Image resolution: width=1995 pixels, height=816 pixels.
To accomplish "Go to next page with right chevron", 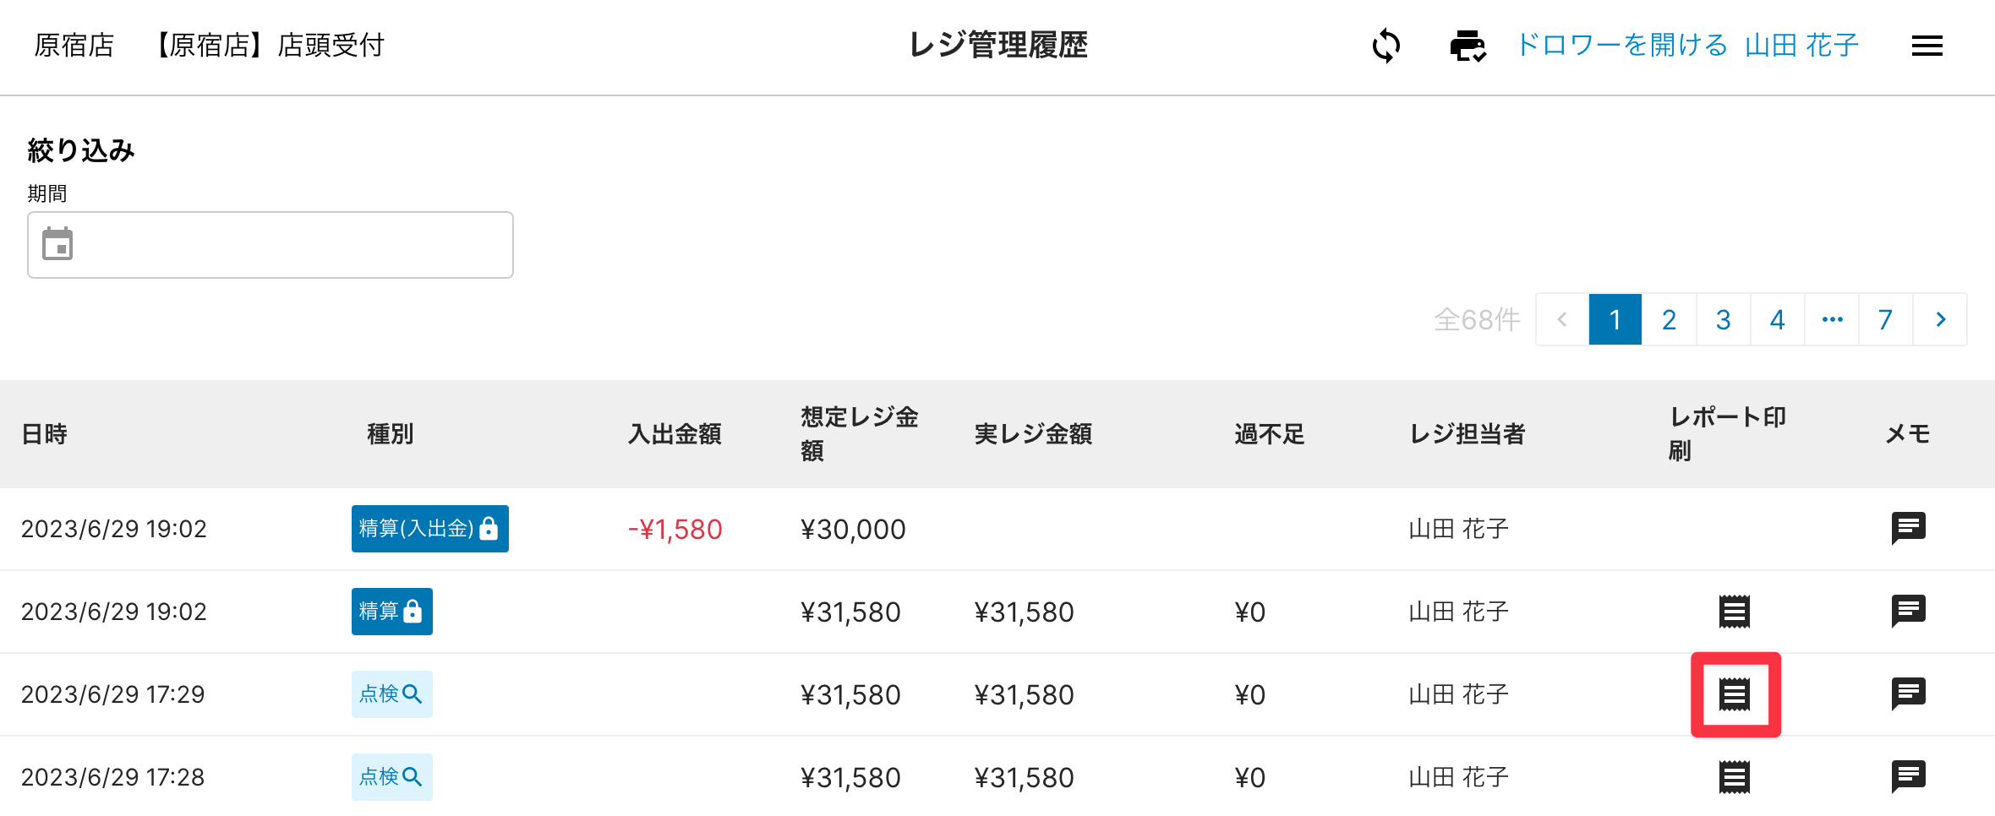I will click(1940, 320).
